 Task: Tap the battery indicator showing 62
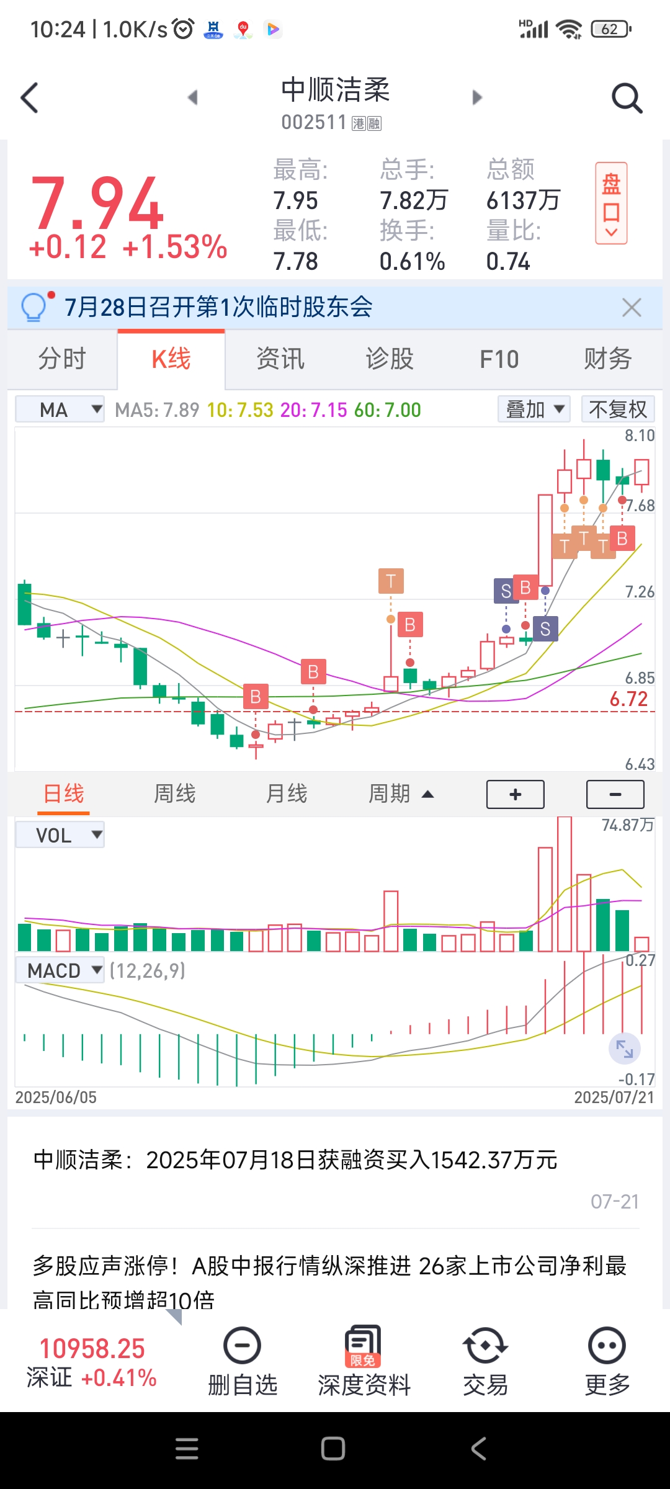pyautogui.click(x=611, y=29)
